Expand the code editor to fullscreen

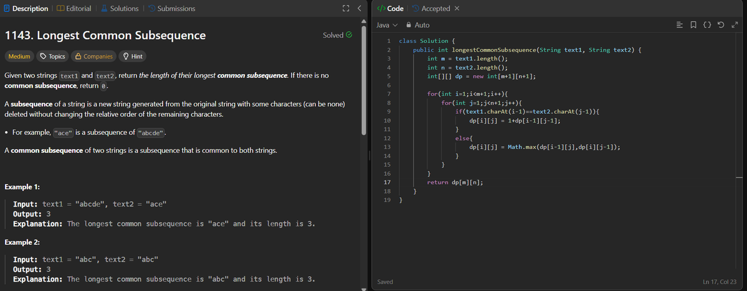734,25
